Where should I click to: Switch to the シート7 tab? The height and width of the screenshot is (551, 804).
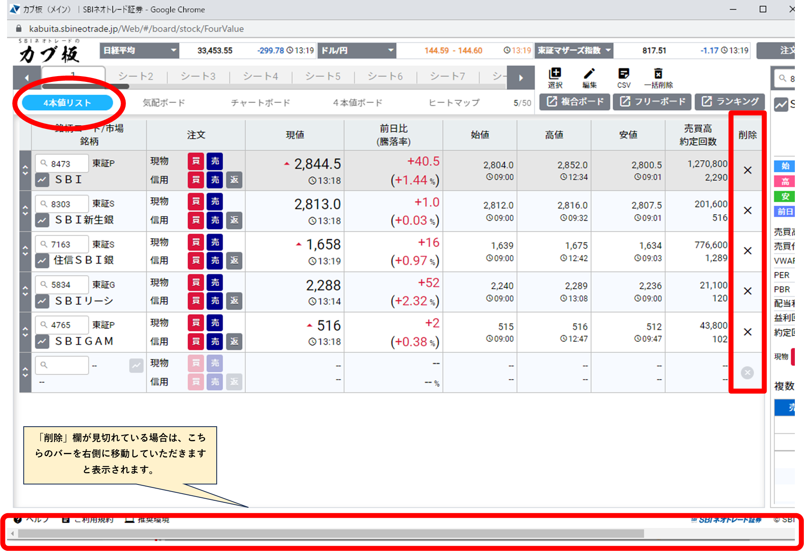coord(448,76)
